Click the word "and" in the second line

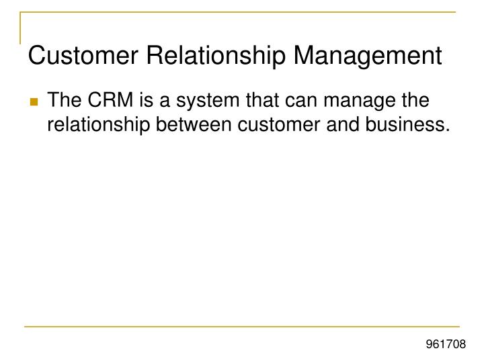(x=343, y=124)
